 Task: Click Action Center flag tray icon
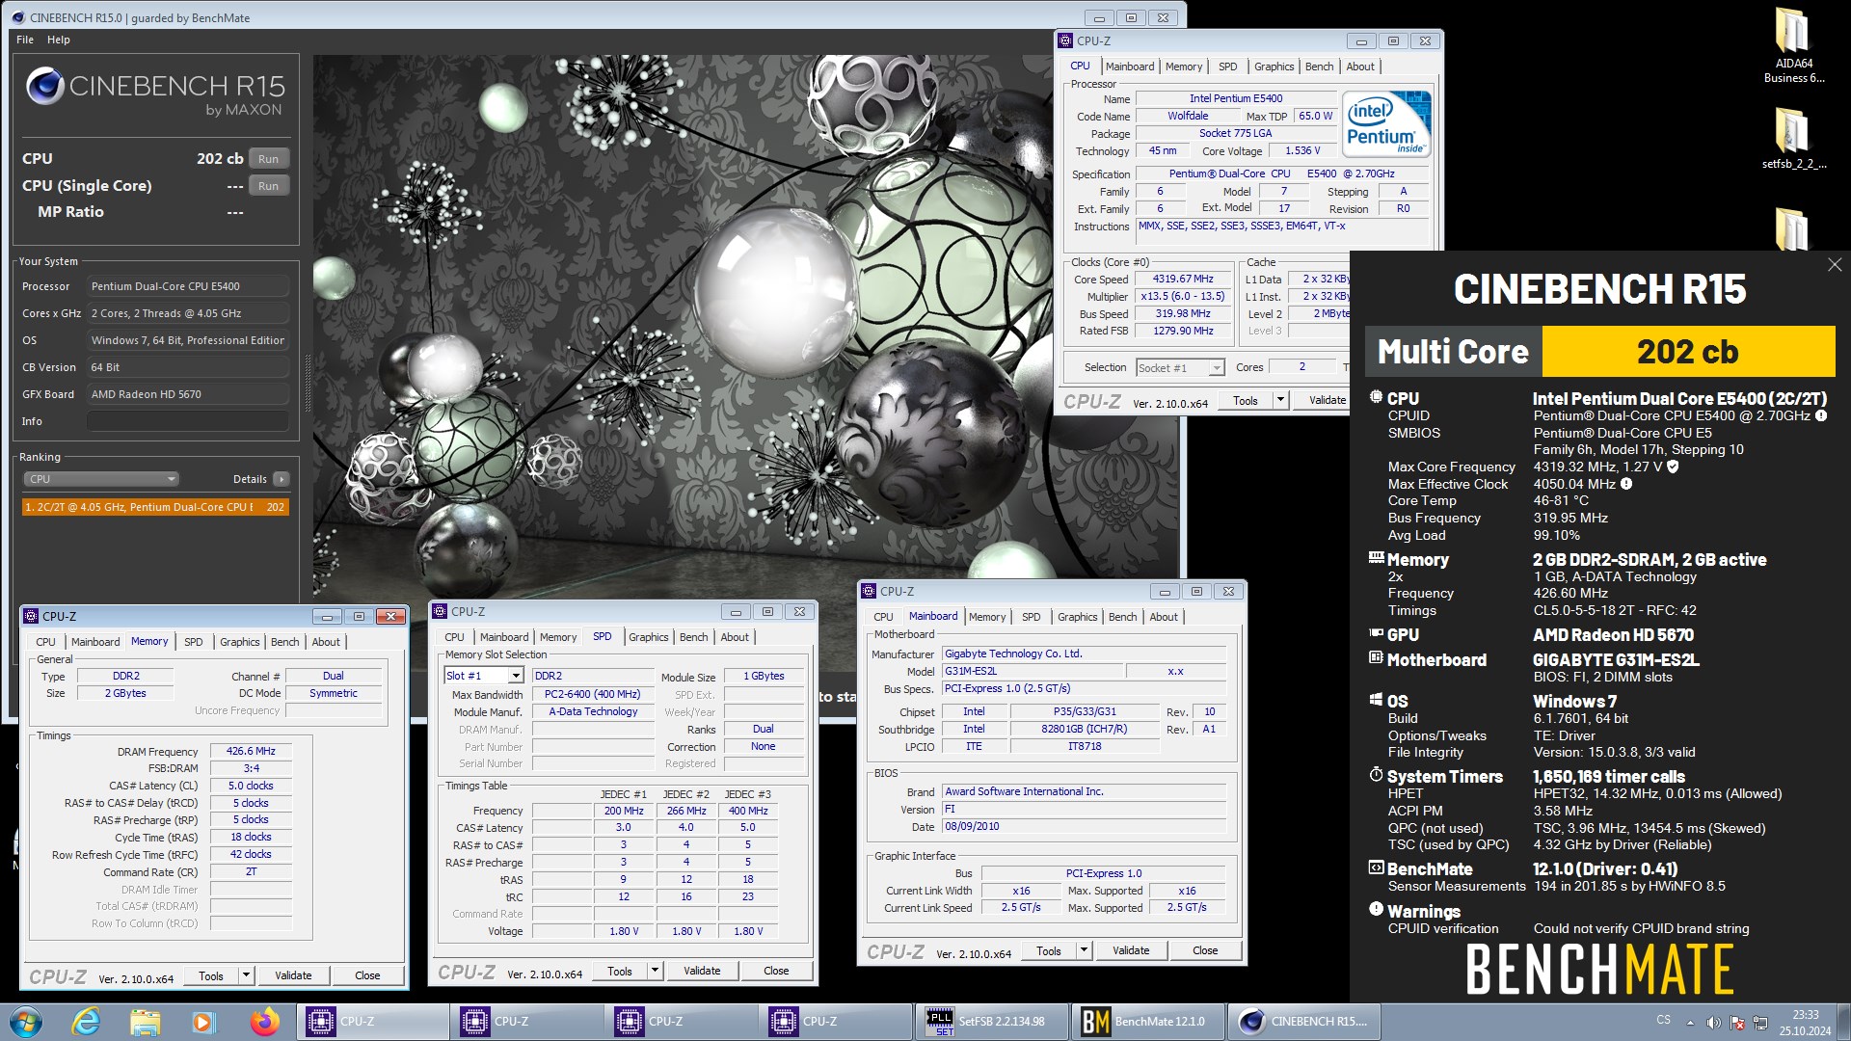1737,1023
